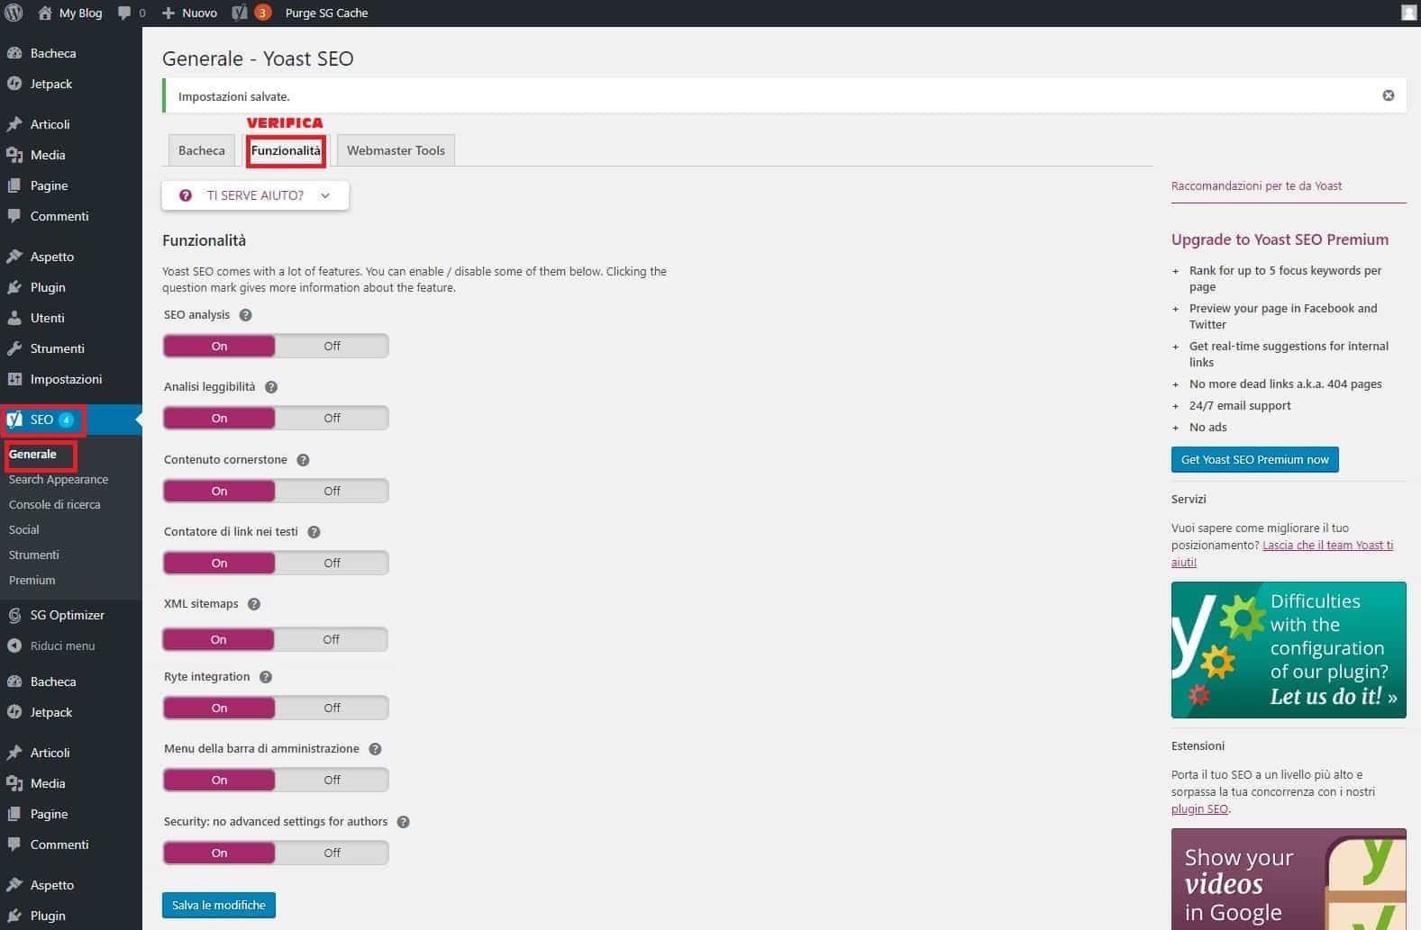Open the Yoast icon in top admin bar

[240, 13]
